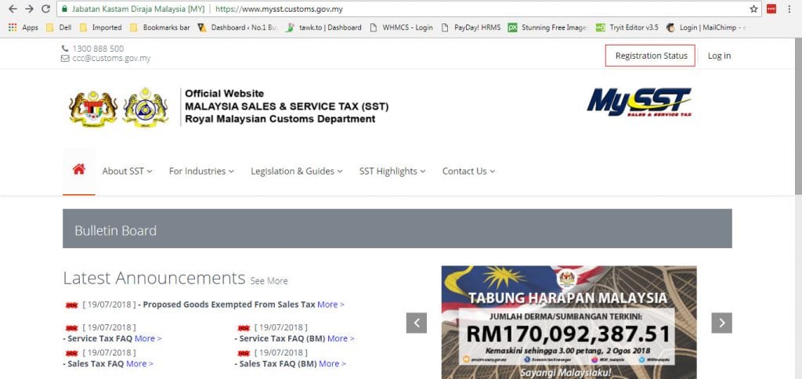This screenshot has height=379, width=802.
Task: Show next banner with right carousel arrow
Action: tap(721, 323)
